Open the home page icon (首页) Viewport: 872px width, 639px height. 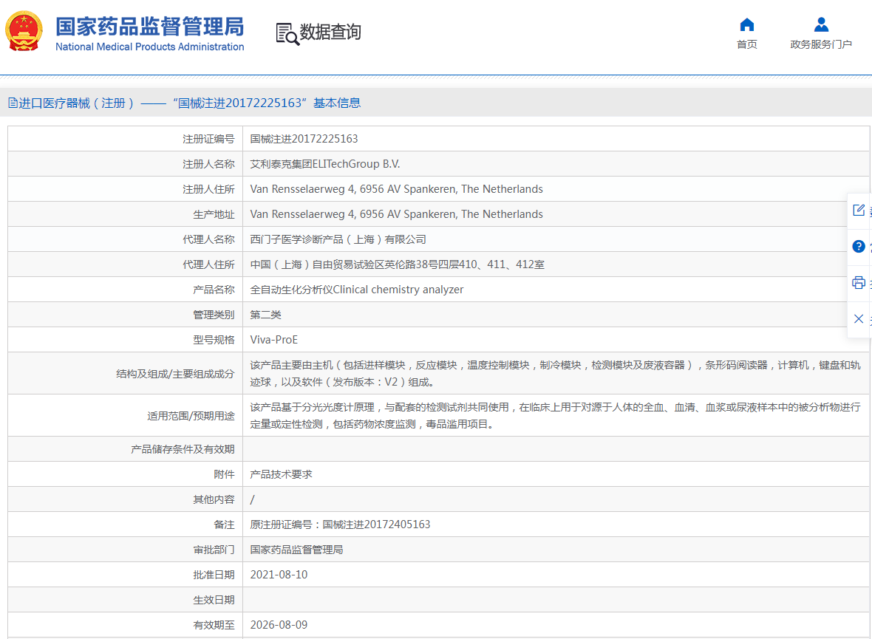coord(747,24)
